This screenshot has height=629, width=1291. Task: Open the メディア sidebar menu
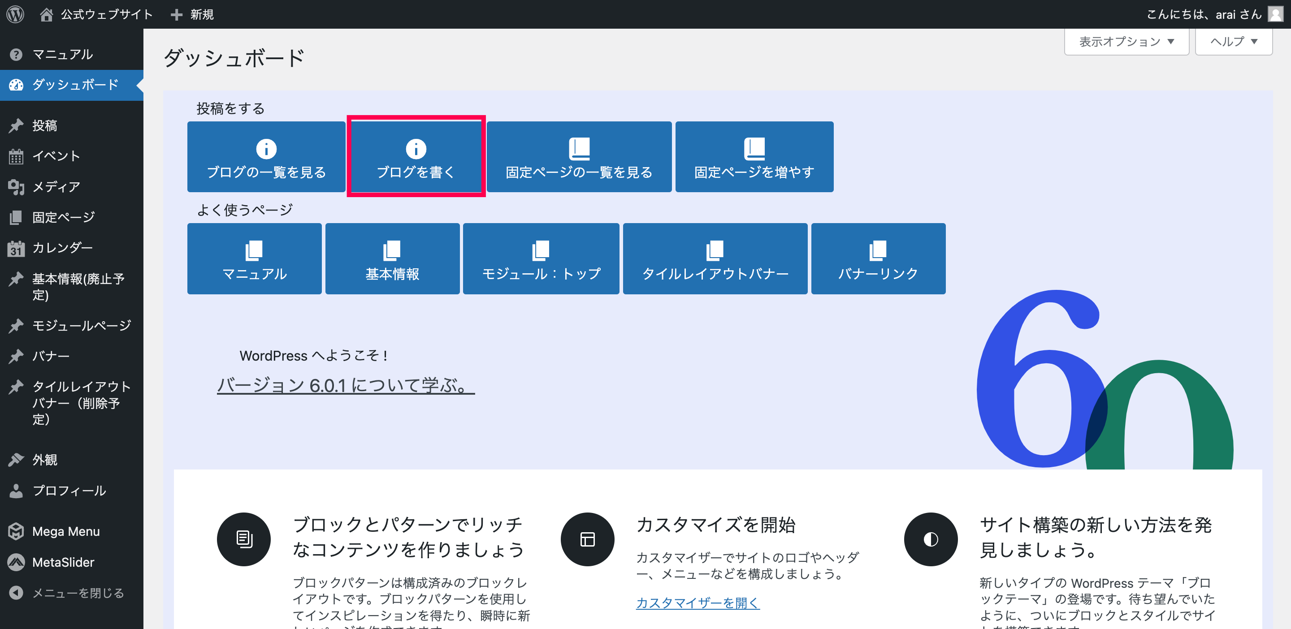click(x=56, y=187)
